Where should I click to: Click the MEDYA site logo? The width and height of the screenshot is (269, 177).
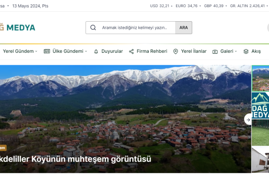[17, 28]
